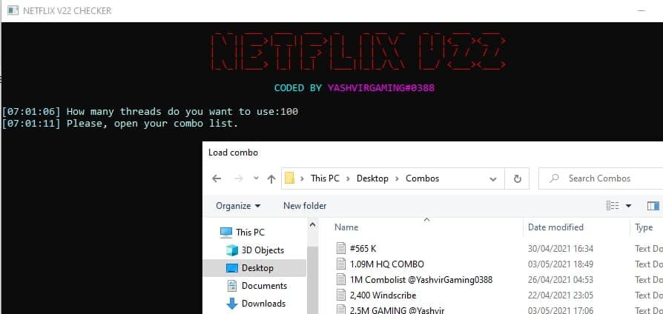Screen dimensions: 663x314
Task: Click the Back arrow in Load combo dialog
Action: [217, 178]
